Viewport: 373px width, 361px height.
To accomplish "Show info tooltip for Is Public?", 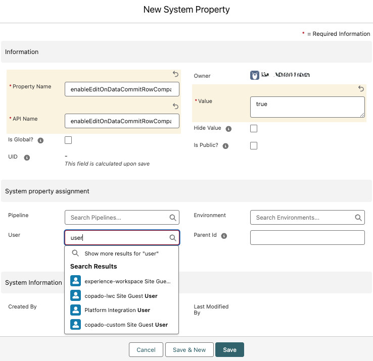I will (x=225, y=146).
